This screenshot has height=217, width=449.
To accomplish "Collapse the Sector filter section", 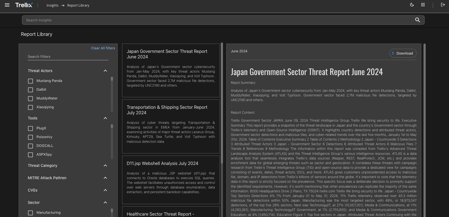I will coord(105,202).
